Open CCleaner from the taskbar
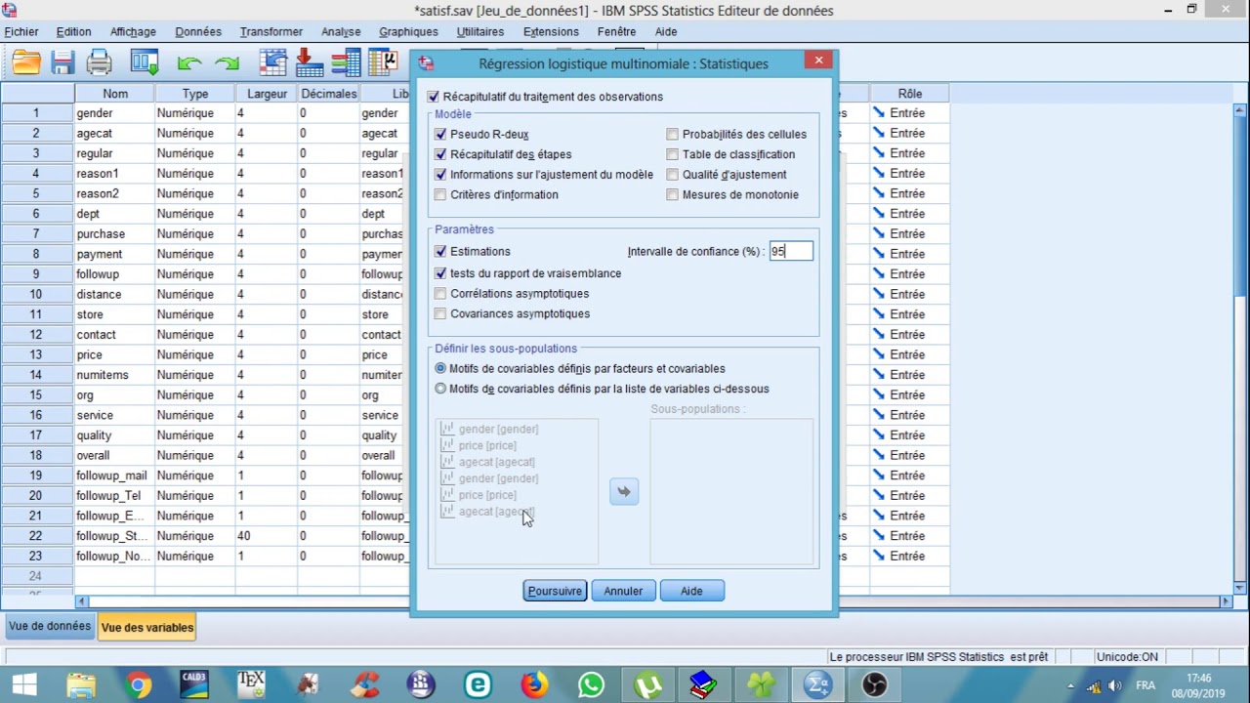This screenshot has height=703, width=1250. pyautogui.click(x=364, y=685)
